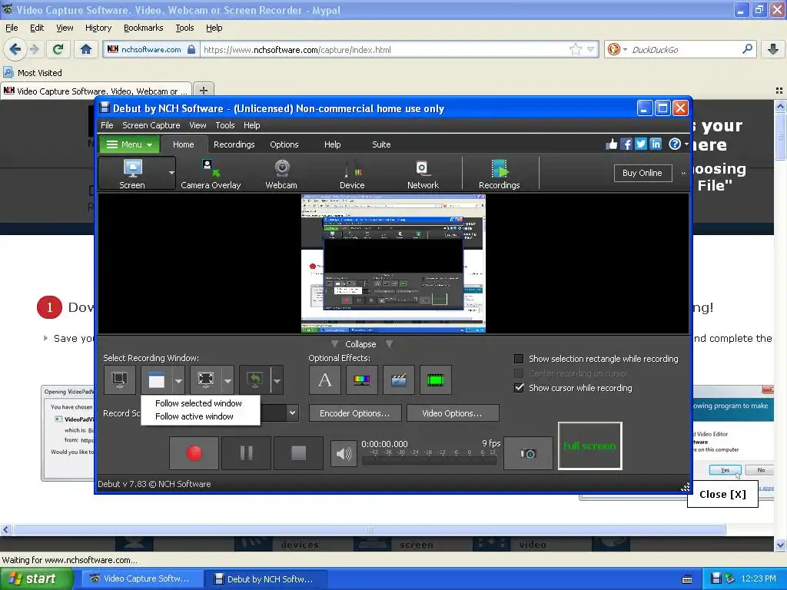Open the Debut Tools menu

(x=225, y=125)
